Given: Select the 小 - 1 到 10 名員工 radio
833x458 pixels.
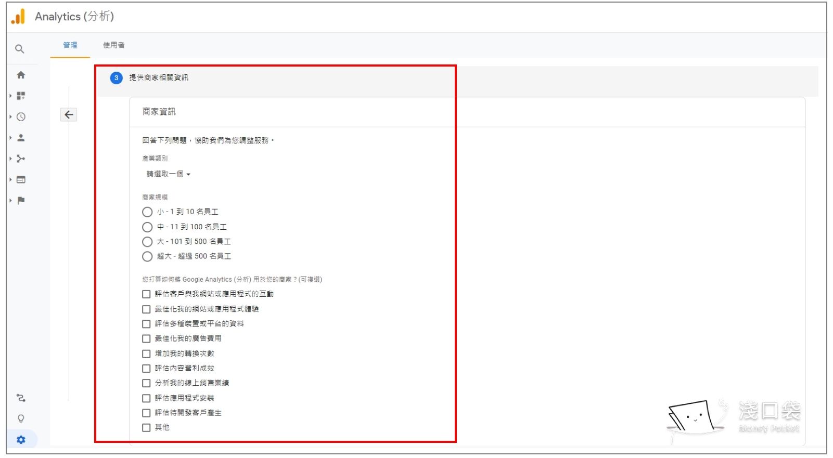Looking at the screenshot, I should pos(147,212).
